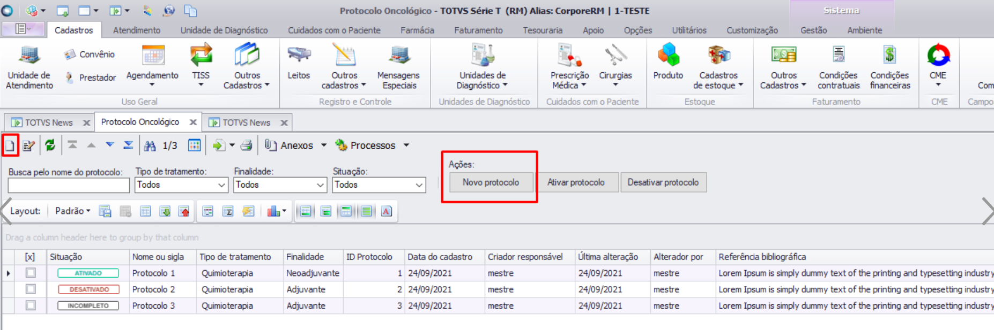Click the INCOMPLETO status badge
Screen dimensions: 994x330
88,305
